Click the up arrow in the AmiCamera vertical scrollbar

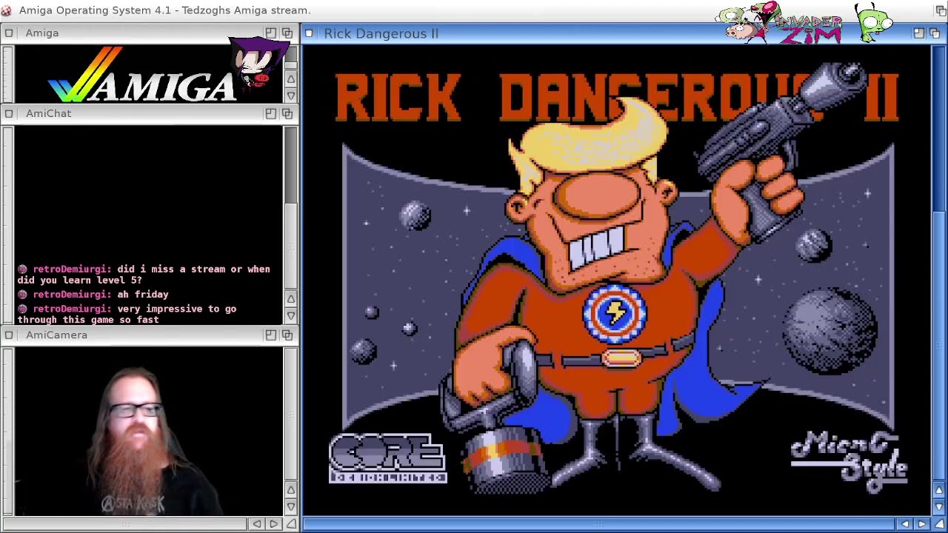pos(291,490)
